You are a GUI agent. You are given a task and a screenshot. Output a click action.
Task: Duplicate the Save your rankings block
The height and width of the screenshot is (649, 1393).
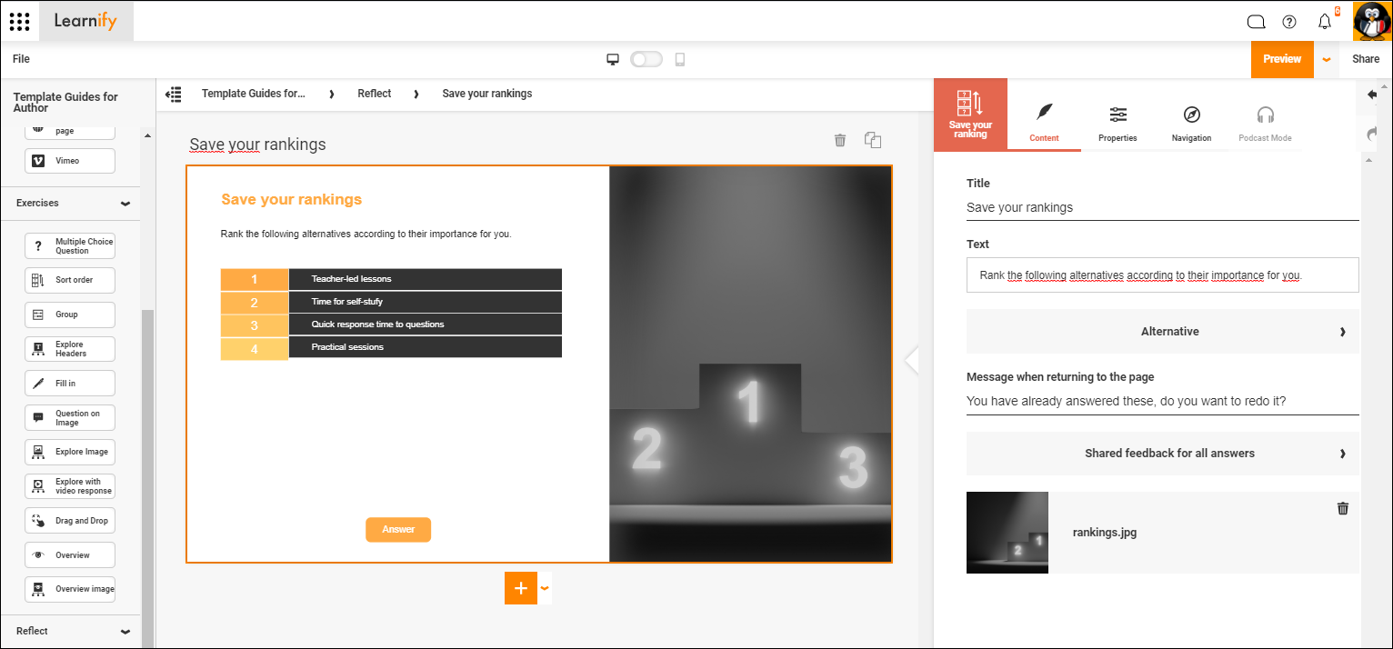point(872,140)
